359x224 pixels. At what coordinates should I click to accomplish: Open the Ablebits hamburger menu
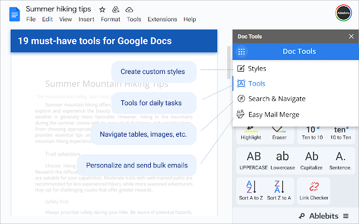pyautogui.click(x=346, y=216)
